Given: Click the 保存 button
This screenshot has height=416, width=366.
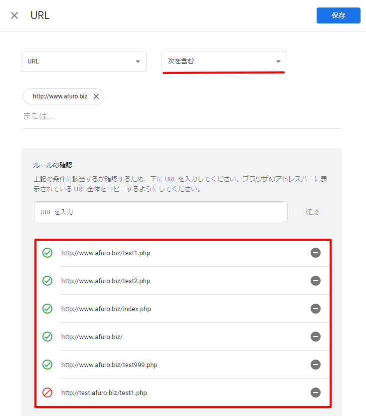Looking at the screenshot, I should pos(338,15).
